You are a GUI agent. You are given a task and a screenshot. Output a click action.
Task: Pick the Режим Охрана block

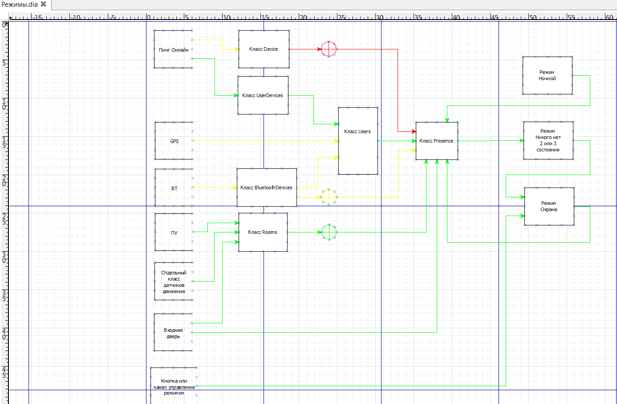549,206
